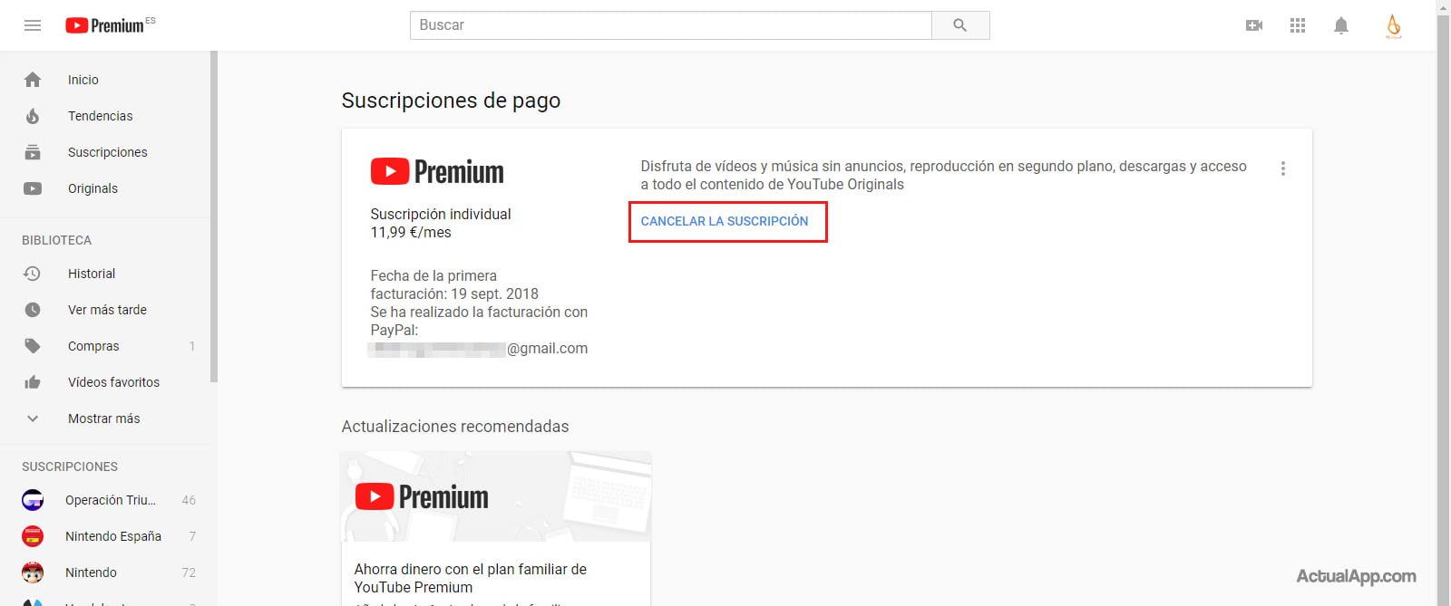Image resolution: width=1451 pixels, height=606 pixels.
Task: Click the Nintendo unread count '72'
Action: (189, 572)
